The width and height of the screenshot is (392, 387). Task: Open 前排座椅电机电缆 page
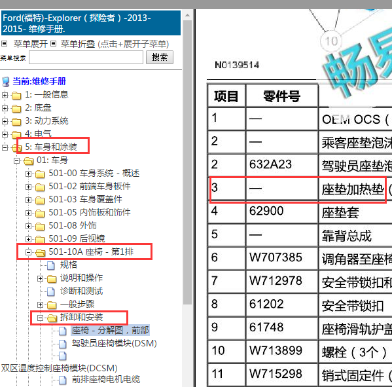click(x=106, y=380)
